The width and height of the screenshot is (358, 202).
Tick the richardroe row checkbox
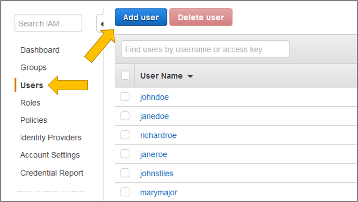coord(125,135)
